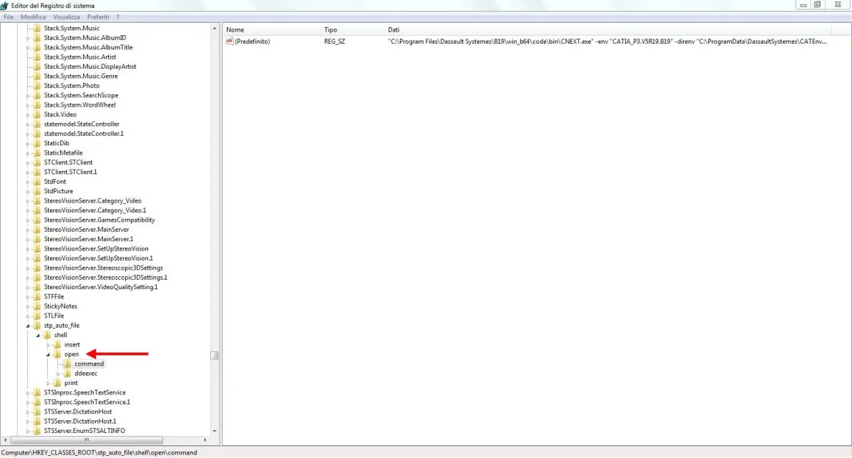The image size is (852, 458).
Task: Open the File menu
Action: pos(8,17)
